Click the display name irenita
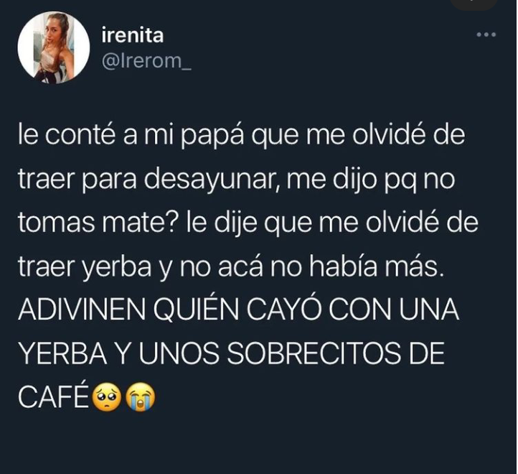The width and height of the screenshot is (518, 474). tap(133, 35)
